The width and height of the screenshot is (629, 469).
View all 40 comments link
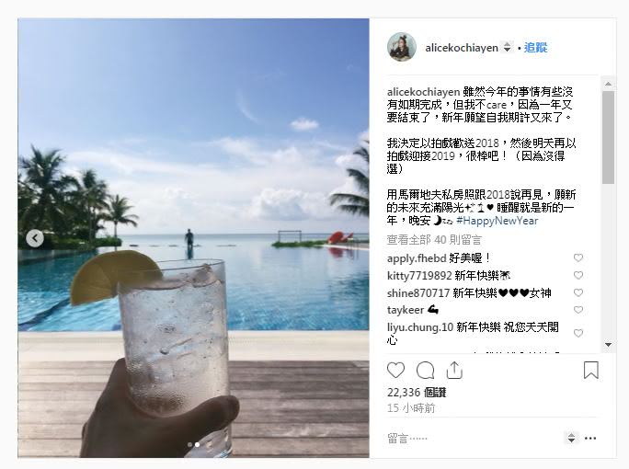click(x=434, y=240)
